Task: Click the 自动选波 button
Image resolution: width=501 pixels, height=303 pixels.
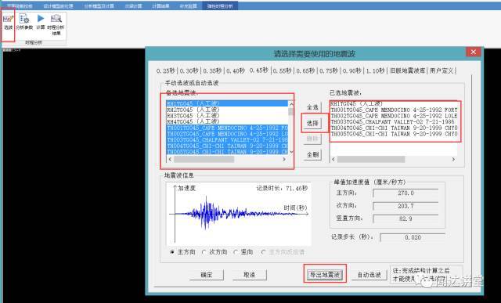Action: point(369,275)
